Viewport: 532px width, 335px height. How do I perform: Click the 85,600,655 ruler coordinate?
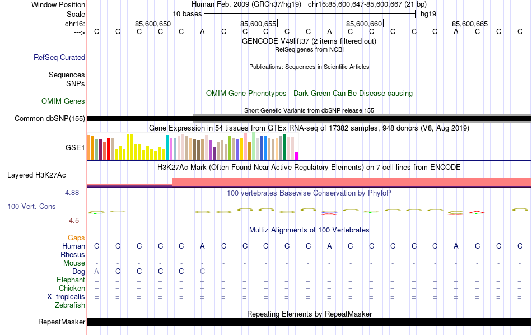(258, 24)
